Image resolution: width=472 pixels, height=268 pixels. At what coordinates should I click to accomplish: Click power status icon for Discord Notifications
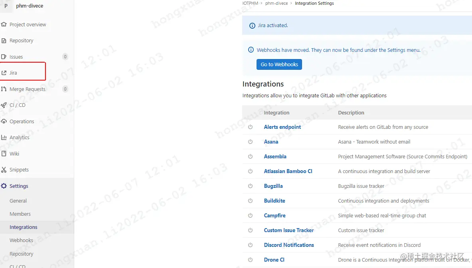[250, 245]
